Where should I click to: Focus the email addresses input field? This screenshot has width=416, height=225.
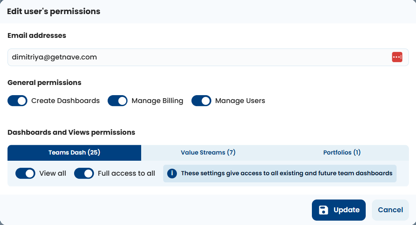click(x=194, y=57)
